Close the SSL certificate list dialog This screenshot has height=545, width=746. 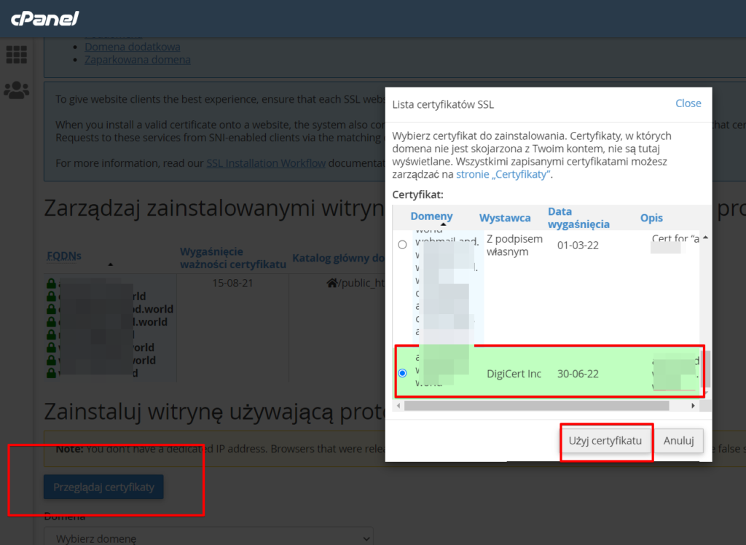(688, 103)
